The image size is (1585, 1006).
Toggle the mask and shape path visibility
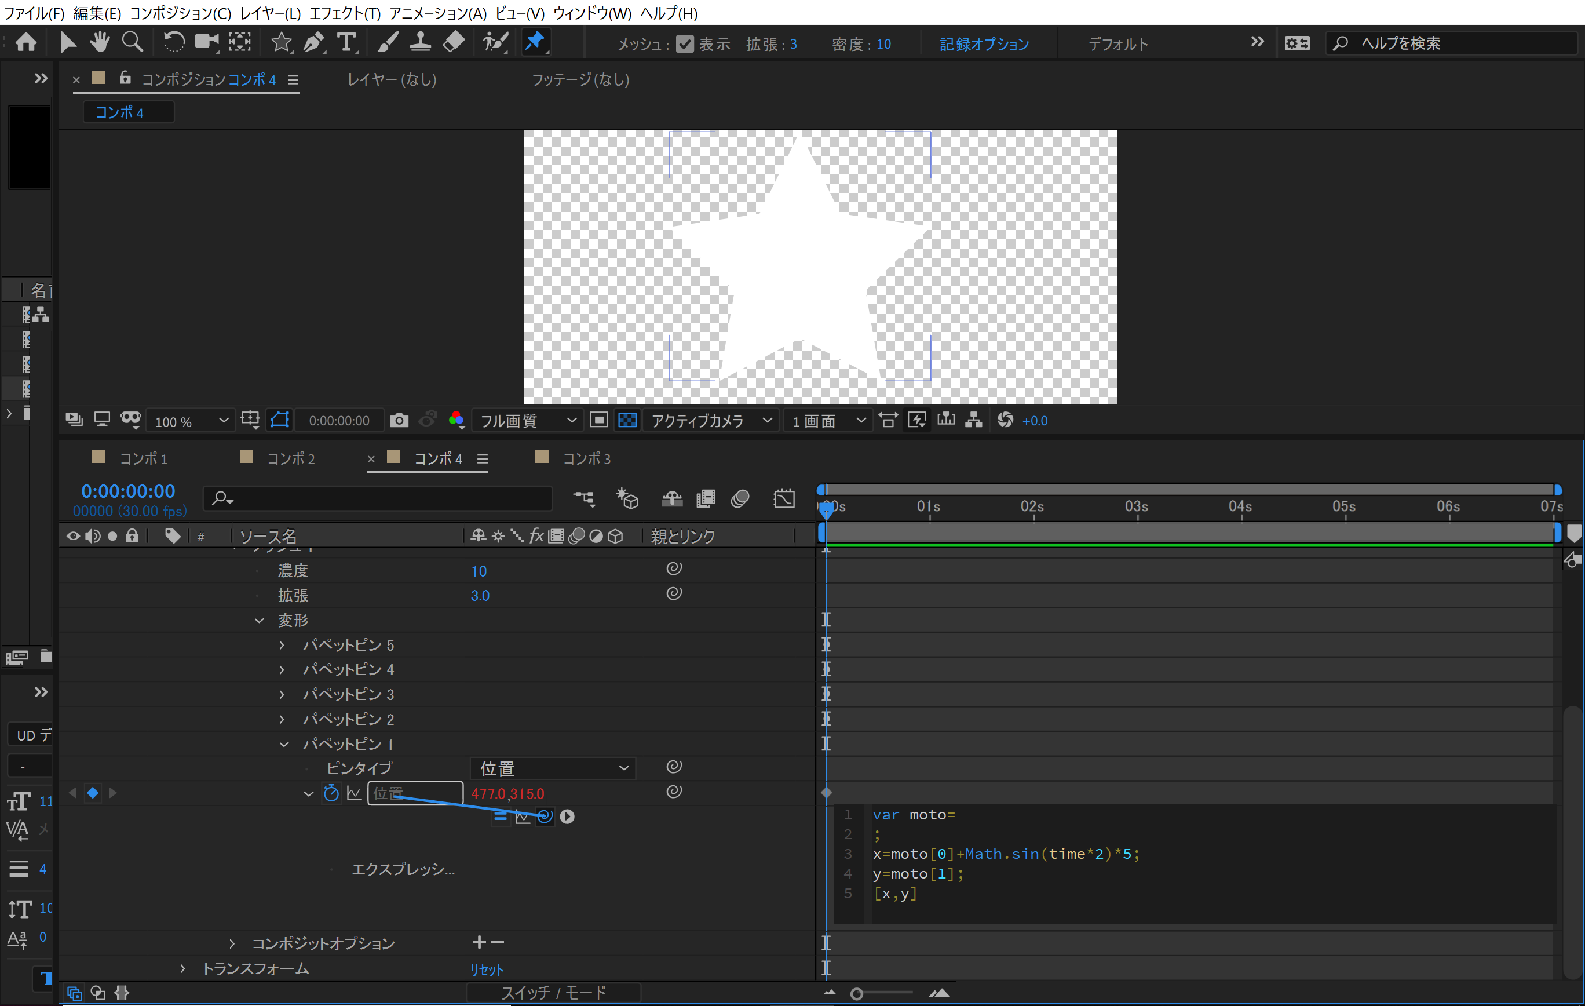(280, 420)
